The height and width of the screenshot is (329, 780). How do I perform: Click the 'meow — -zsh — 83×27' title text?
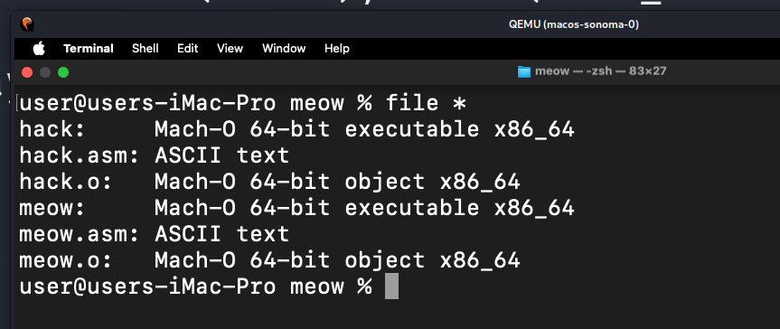[x=600, y=71]
